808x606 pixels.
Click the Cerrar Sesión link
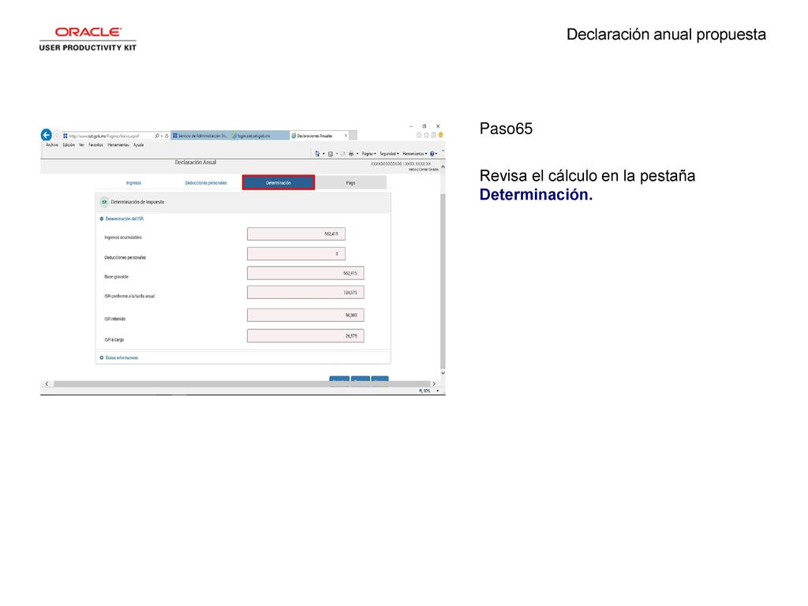coord(428,170)
